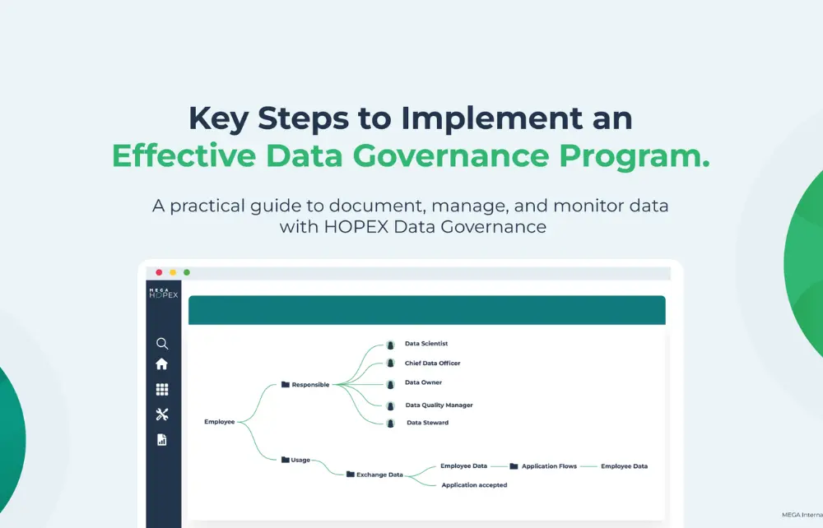
Task: Open the report document icon in sidebar
Action: (161, 439)
